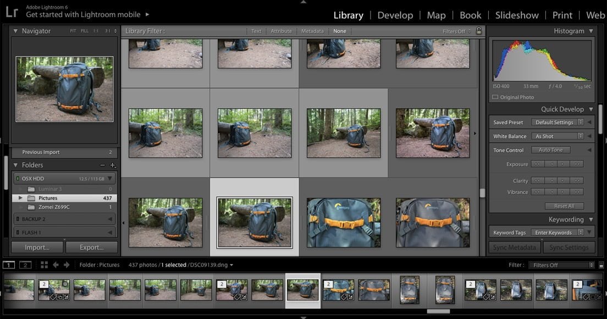Toggle the Library Filter lock icon
The height and width of the screenshot is (319, 607).
click(479, 31)
